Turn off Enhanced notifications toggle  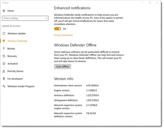tap(58, 29)
